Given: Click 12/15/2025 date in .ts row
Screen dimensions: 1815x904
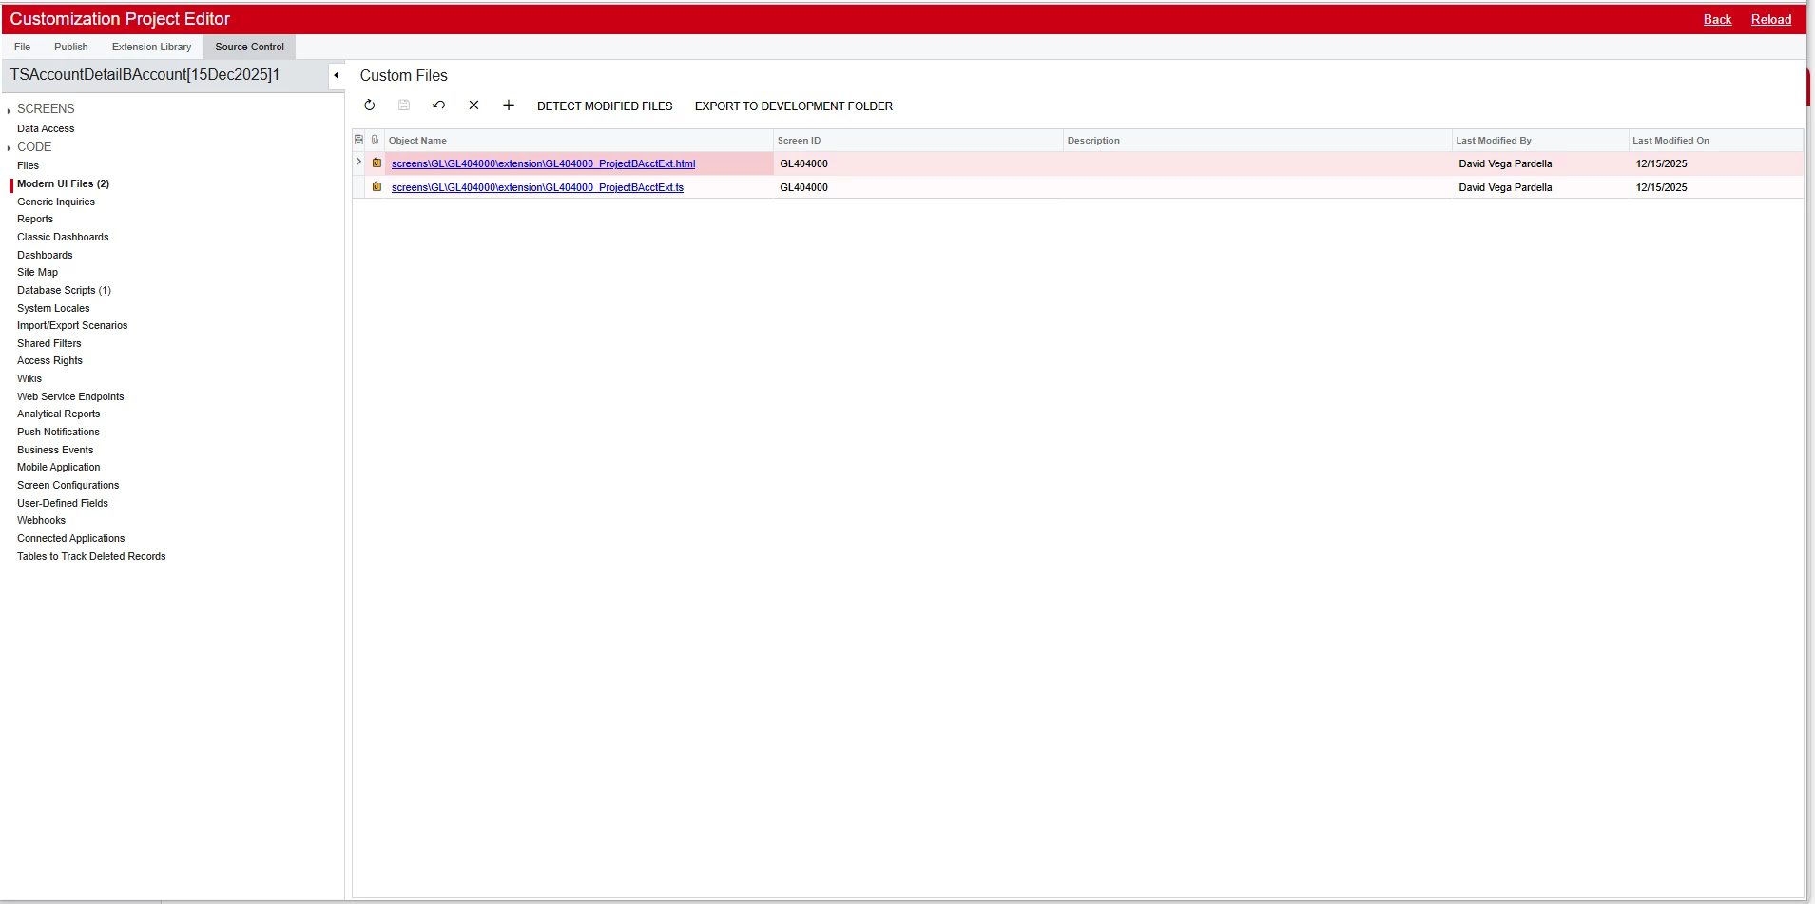Looking at the screenshot, I should pos(1661,187).
